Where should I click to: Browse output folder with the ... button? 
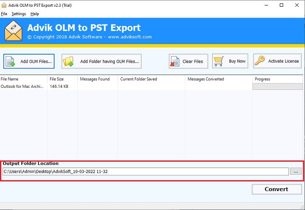(296, 171)
